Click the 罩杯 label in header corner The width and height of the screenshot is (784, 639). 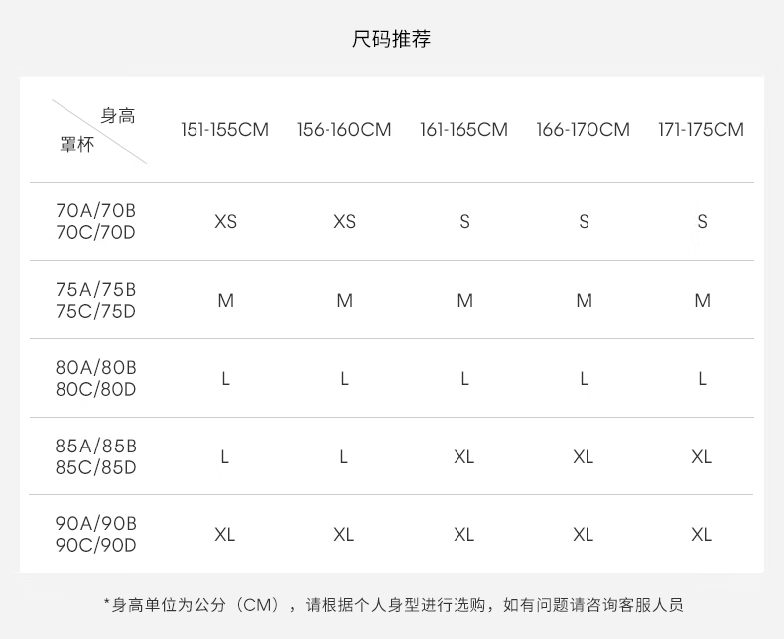coord(76,145)
